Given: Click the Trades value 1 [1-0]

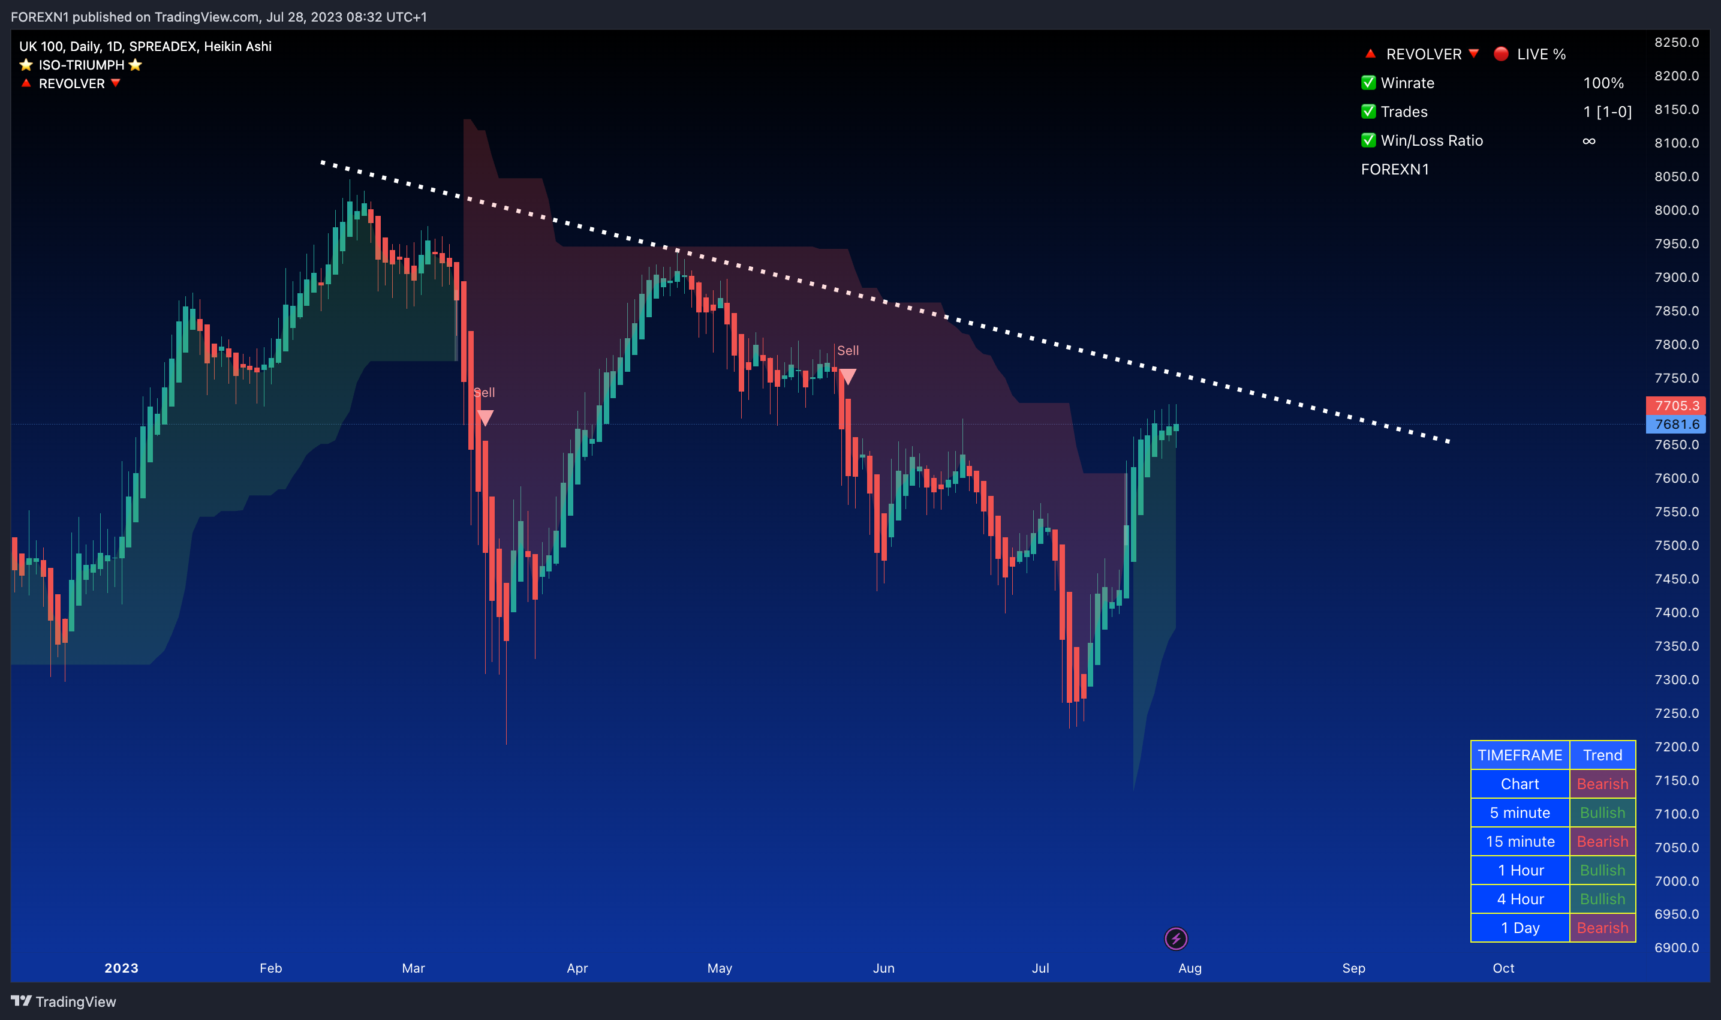Looking at the screenshot, I should coord(1607,112).
